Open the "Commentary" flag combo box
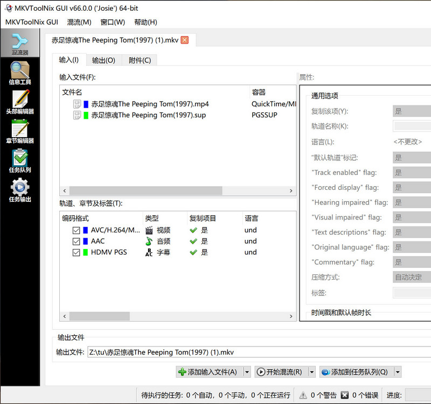The image size is (431, 404). pyautogui.click(x=412, y=262)
